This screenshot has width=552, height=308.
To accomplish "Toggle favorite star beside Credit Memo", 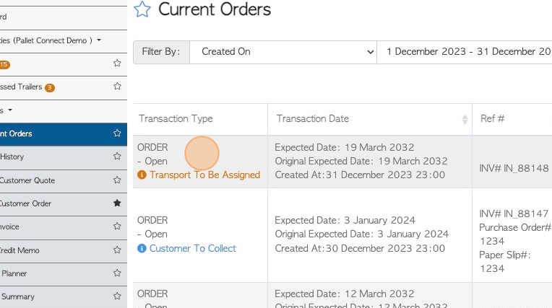I will coord(117,250).
